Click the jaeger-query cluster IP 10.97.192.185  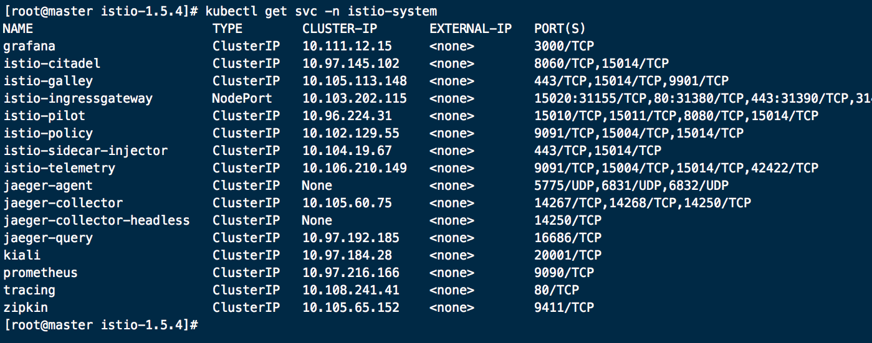351,238
